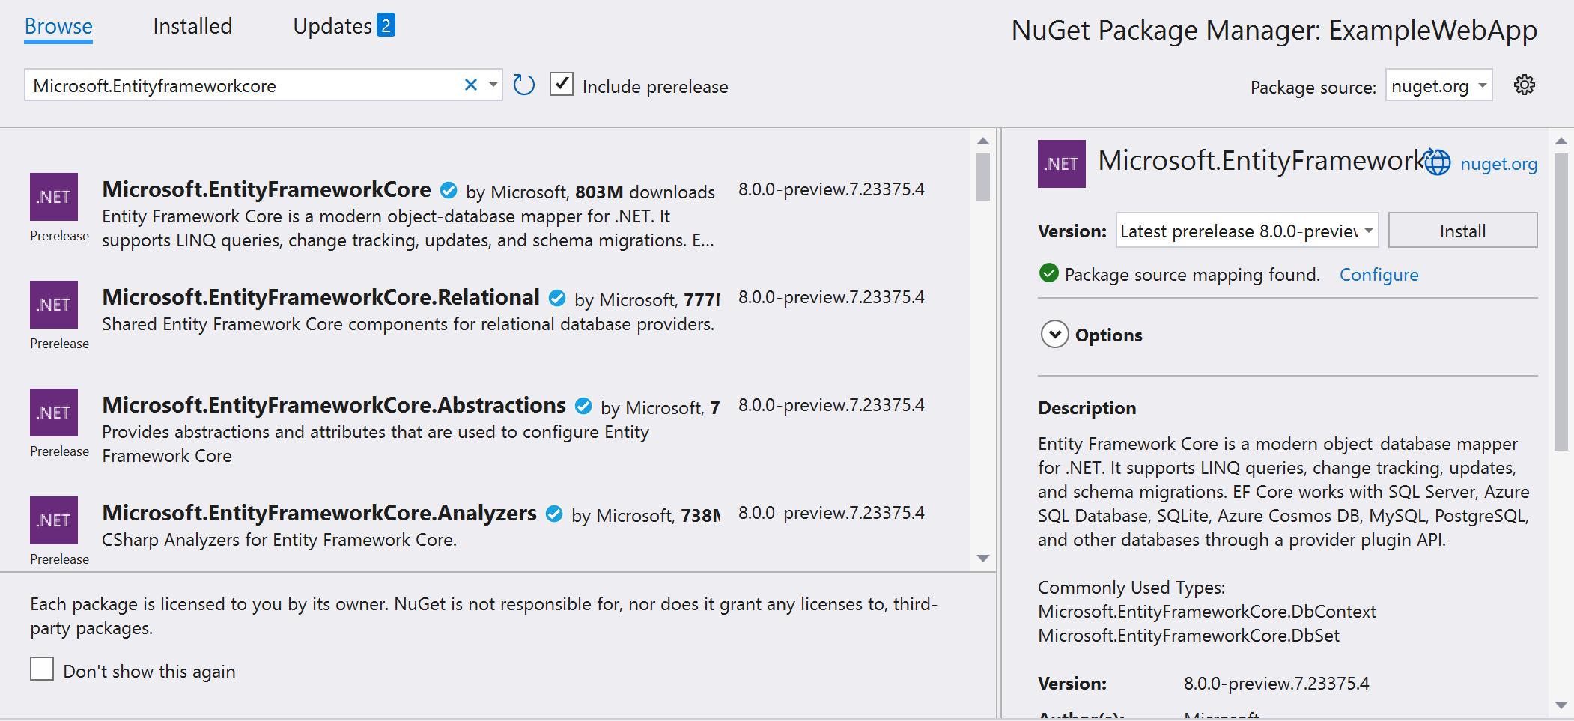Viewport: 1574px width, 721px height.
Task: Click the NuGet Package Manager: ExampleWebApp title
Action: point(1274,31)
